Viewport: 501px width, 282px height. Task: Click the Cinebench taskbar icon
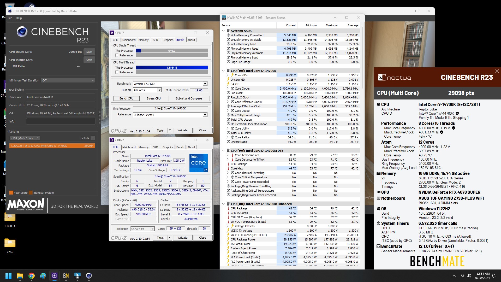point(89,276)
